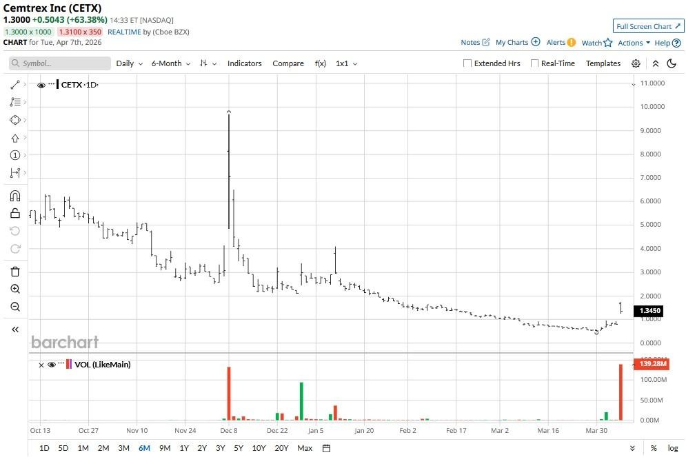Open Alerts

(x=561, y=43)
